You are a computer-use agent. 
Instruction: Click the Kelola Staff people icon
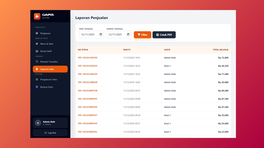[37, 51]
